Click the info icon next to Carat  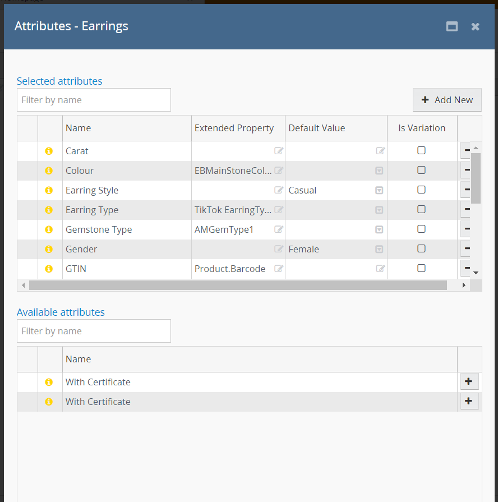coord(49,151)
